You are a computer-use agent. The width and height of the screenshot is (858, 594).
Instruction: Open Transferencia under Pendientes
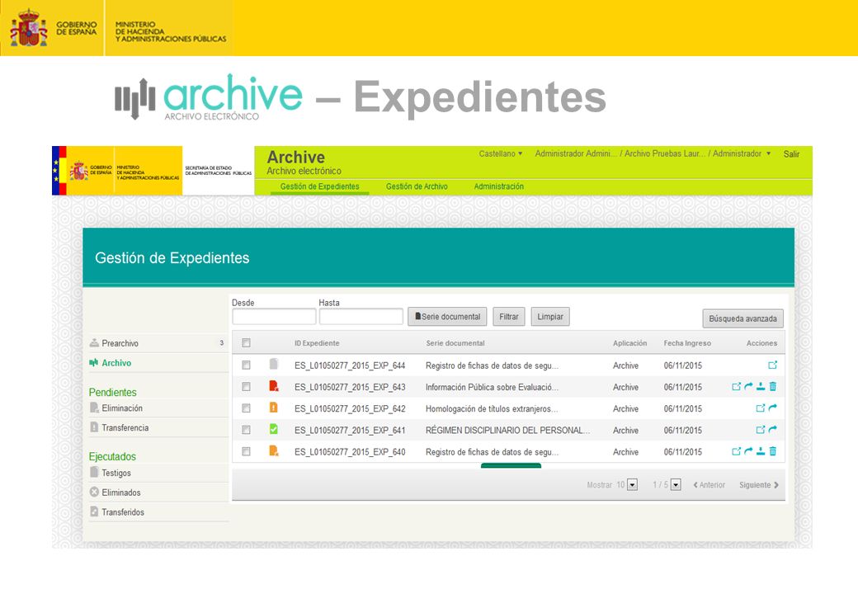[x=125, y=427]
